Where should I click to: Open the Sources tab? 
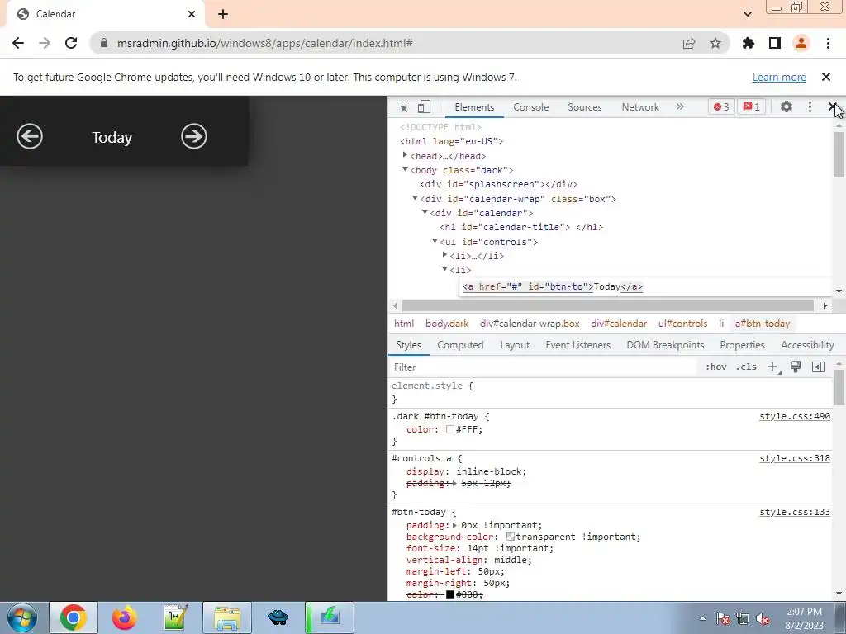click(x=584, y=106)
